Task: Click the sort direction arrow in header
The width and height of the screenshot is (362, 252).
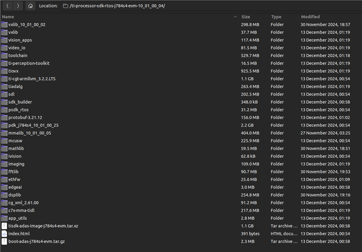Action: pyautogui.click(x=235, y=17)
